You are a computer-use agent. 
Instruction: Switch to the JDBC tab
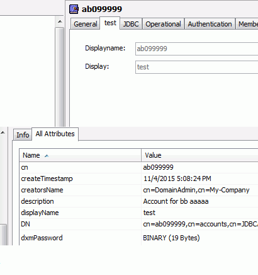[x=131, y=24]
